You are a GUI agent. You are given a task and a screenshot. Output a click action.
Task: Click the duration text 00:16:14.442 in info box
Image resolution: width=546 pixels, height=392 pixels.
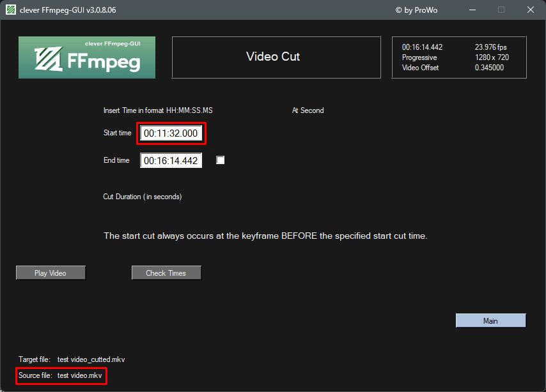(422, 47)
